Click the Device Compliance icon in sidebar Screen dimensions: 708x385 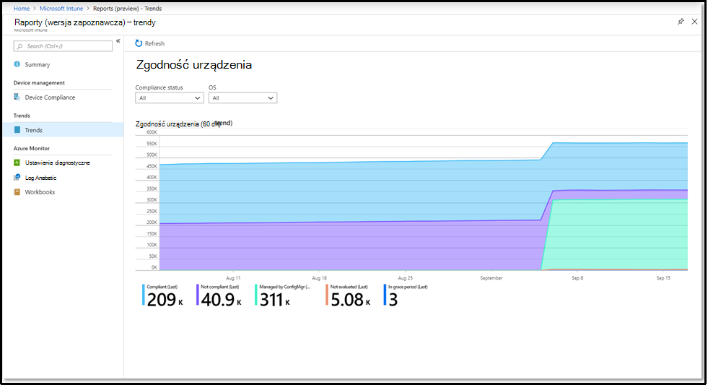(x=17, y=97)
